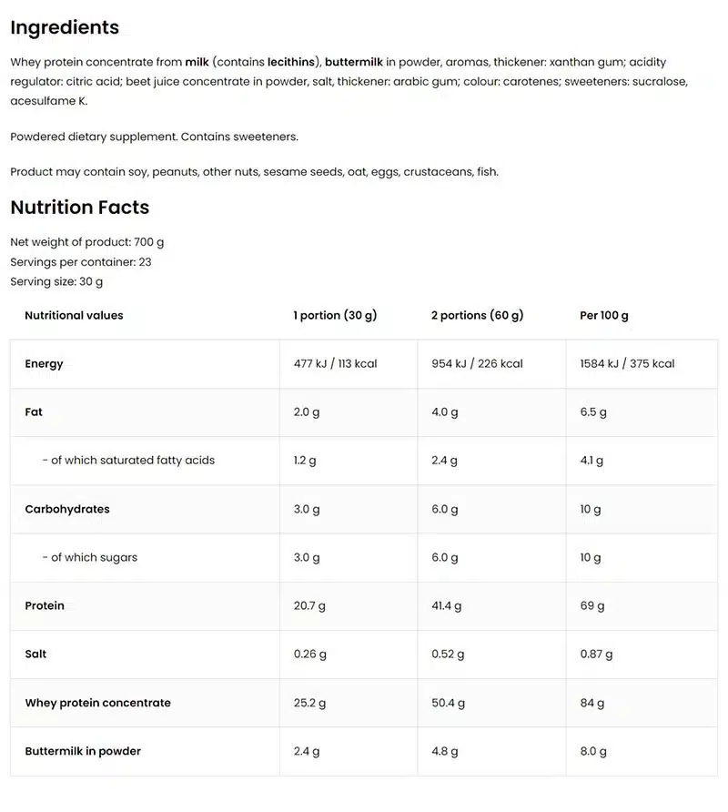Click the Protein 20.7 g cell

tap(309, 605)
